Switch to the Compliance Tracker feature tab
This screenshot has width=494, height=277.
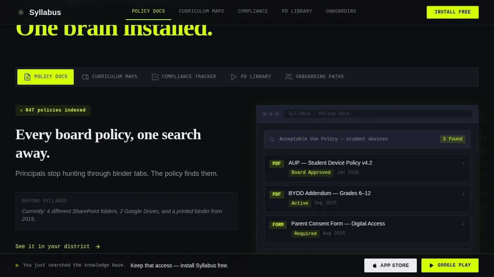pos(184,77)
